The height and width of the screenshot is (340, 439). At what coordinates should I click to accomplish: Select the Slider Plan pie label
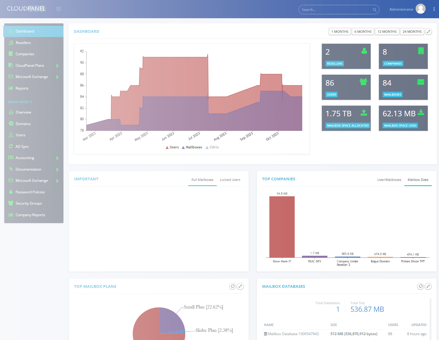[x=214, y=330]
